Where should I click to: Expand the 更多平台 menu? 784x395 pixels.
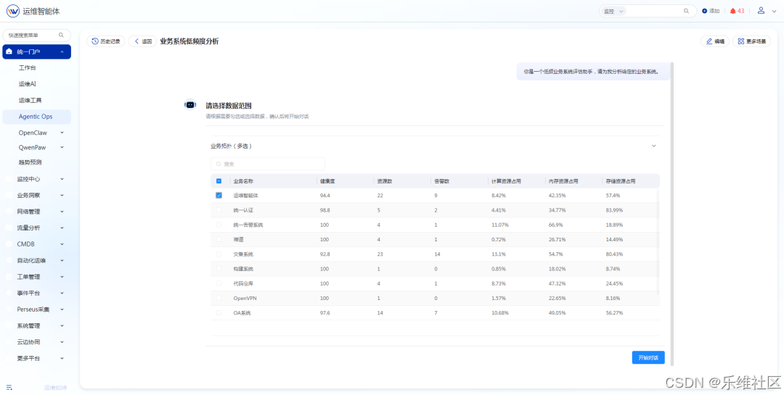62,359
